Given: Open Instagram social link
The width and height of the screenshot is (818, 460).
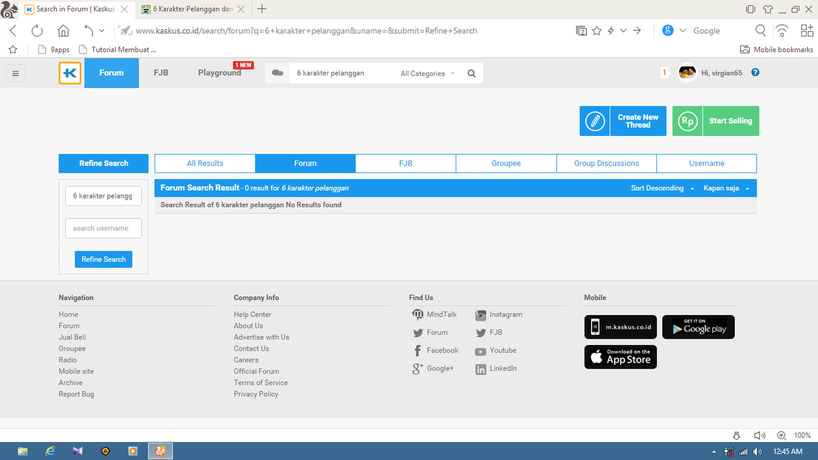Looking at the screenshot, I should [499, 314].
